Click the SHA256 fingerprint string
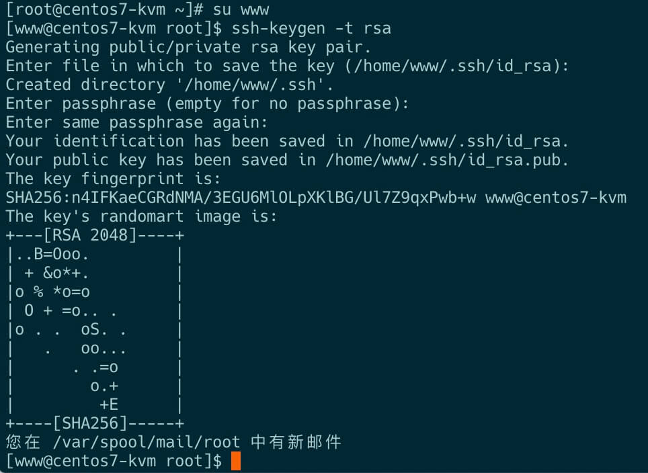This screenshot has width=648, height=473. (241, 198)
